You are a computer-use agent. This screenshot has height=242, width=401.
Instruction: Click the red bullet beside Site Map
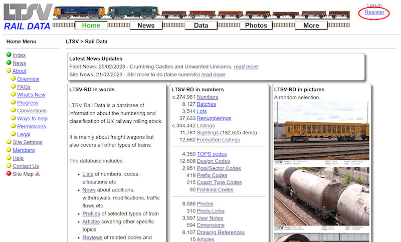click(9, 174)
